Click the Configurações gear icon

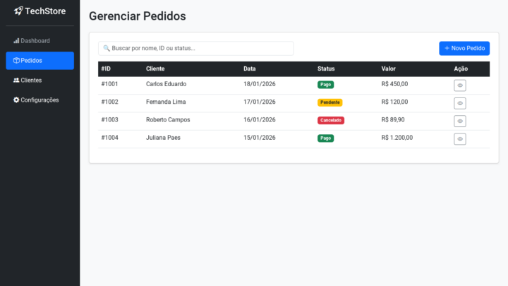point(16,100)
